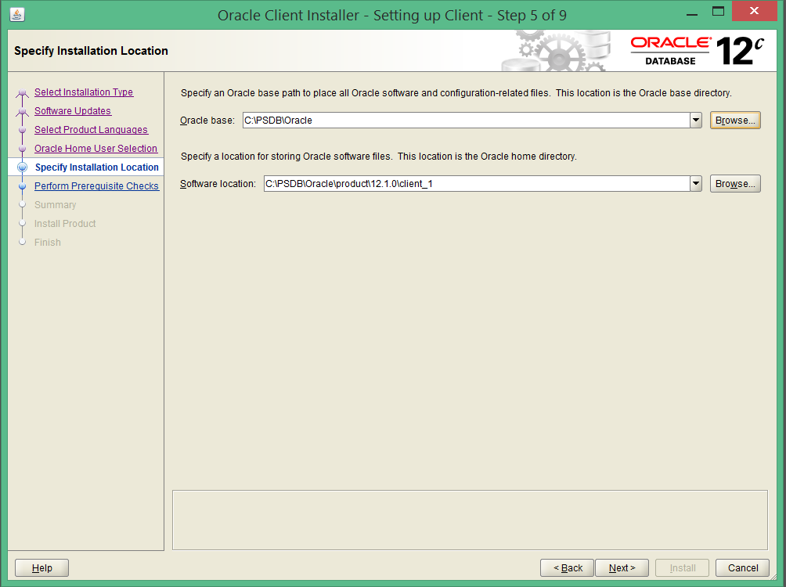The width and height of the screenshot is (786, 587).
Task: Open the Software location dropdown
Action: 696,183
